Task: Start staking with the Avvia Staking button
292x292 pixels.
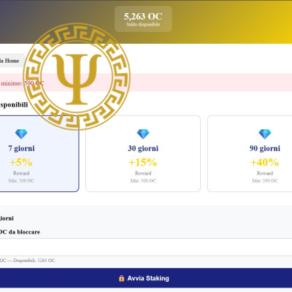Action: click(x=146, y=278)
